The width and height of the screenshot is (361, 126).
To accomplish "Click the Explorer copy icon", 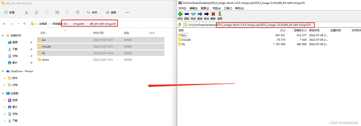I will [x=37, y=12].
